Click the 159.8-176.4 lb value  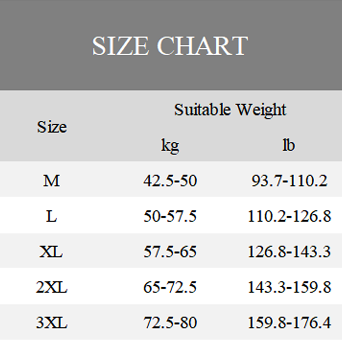coord(289,323)
